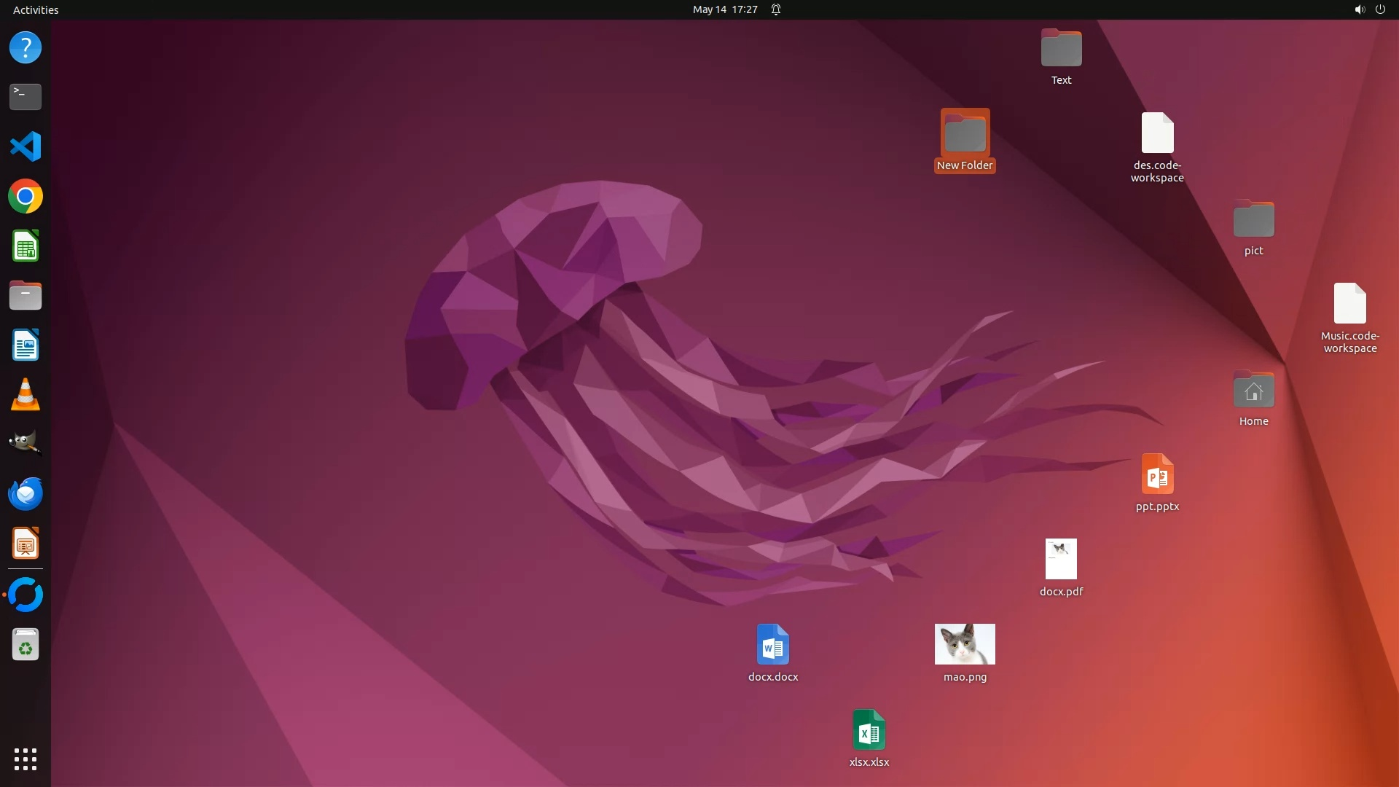Open the date and time menu
The width and height of the screenshot is (1399, 787).
point(725,9)
